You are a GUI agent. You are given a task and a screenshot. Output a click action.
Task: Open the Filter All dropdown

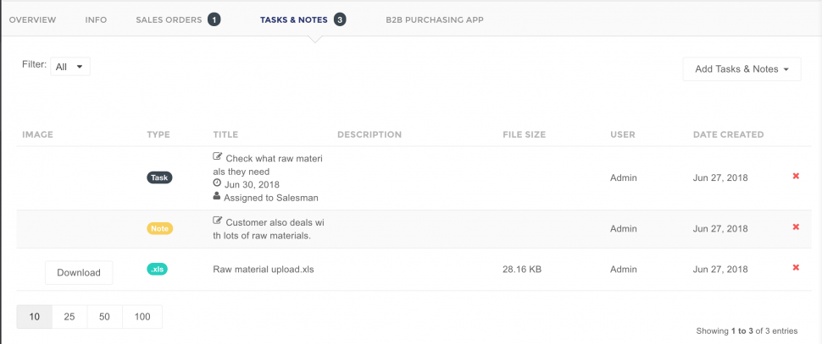click(70, 67)
